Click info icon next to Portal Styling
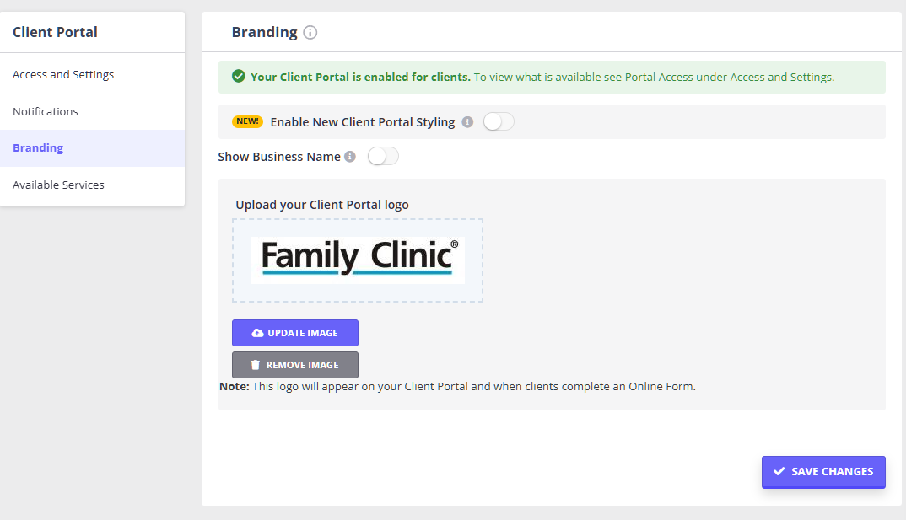The height and width of the screenshot is (520, 906). coord(468,122)
